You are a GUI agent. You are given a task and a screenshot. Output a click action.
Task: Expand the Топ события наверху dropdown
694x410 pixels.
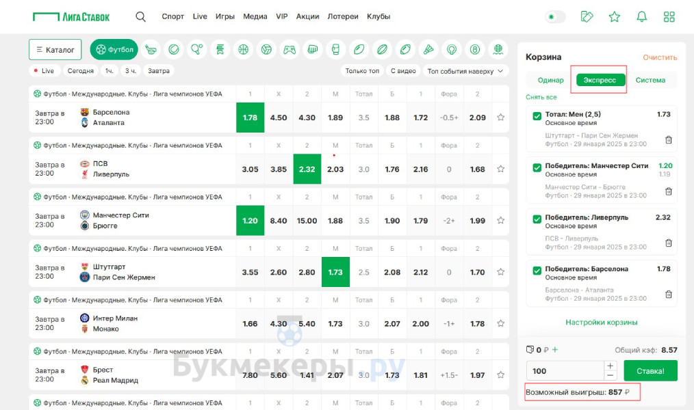click(x=465, y=71)
